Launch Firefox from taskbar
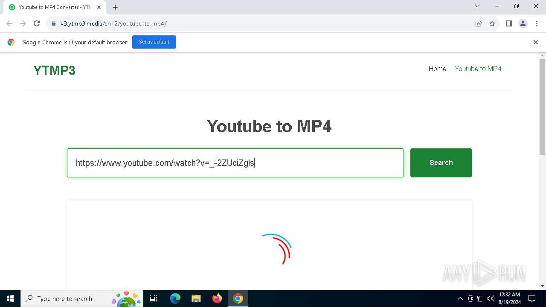The image size is (546, 307). tap(217, 298)
